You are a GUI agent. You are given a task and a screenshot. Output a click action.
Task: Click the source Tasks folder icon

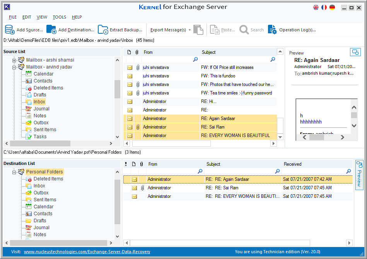coord(29,137)
